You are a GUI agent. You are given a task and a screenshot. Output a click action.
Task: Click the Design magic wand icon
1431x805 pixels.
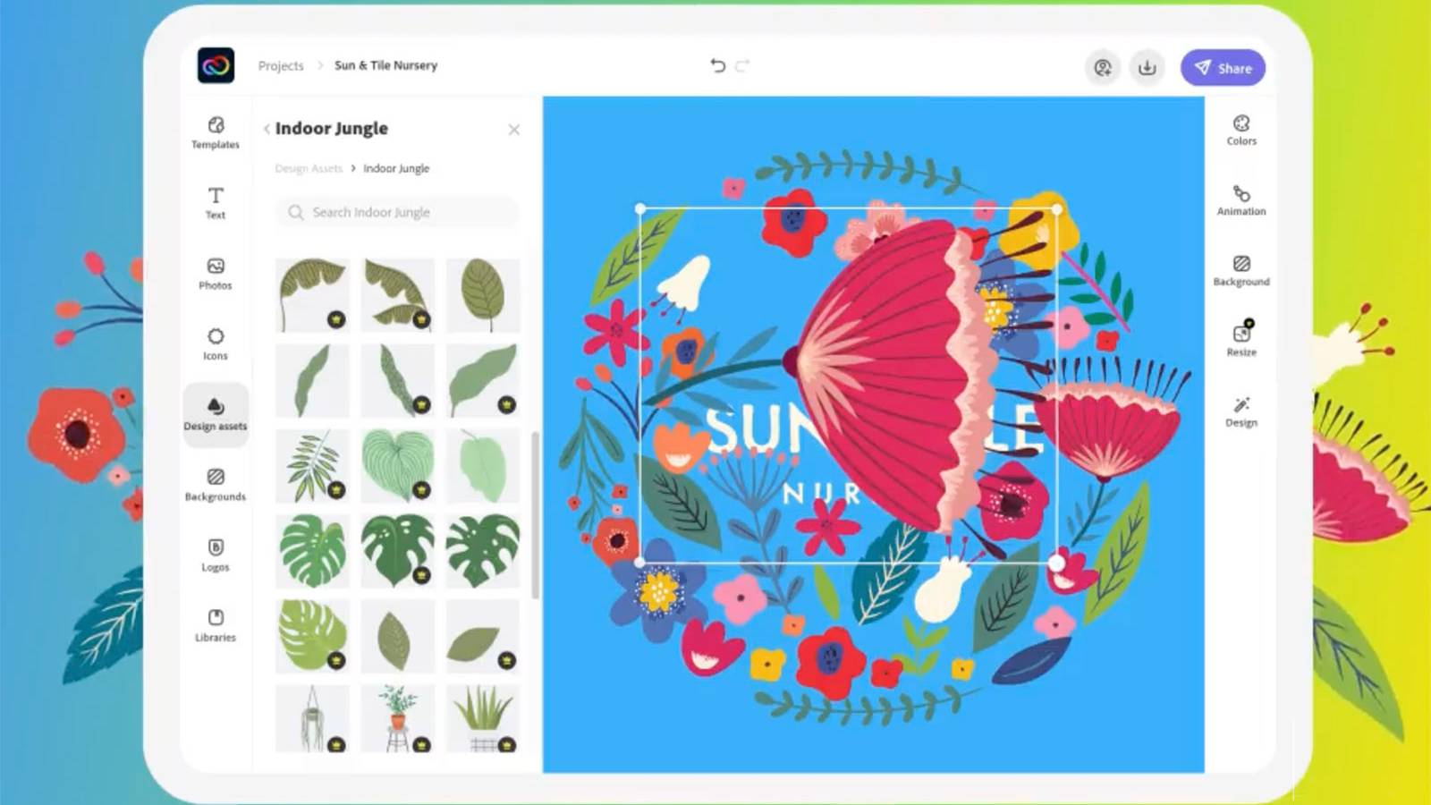point(1241,411)
